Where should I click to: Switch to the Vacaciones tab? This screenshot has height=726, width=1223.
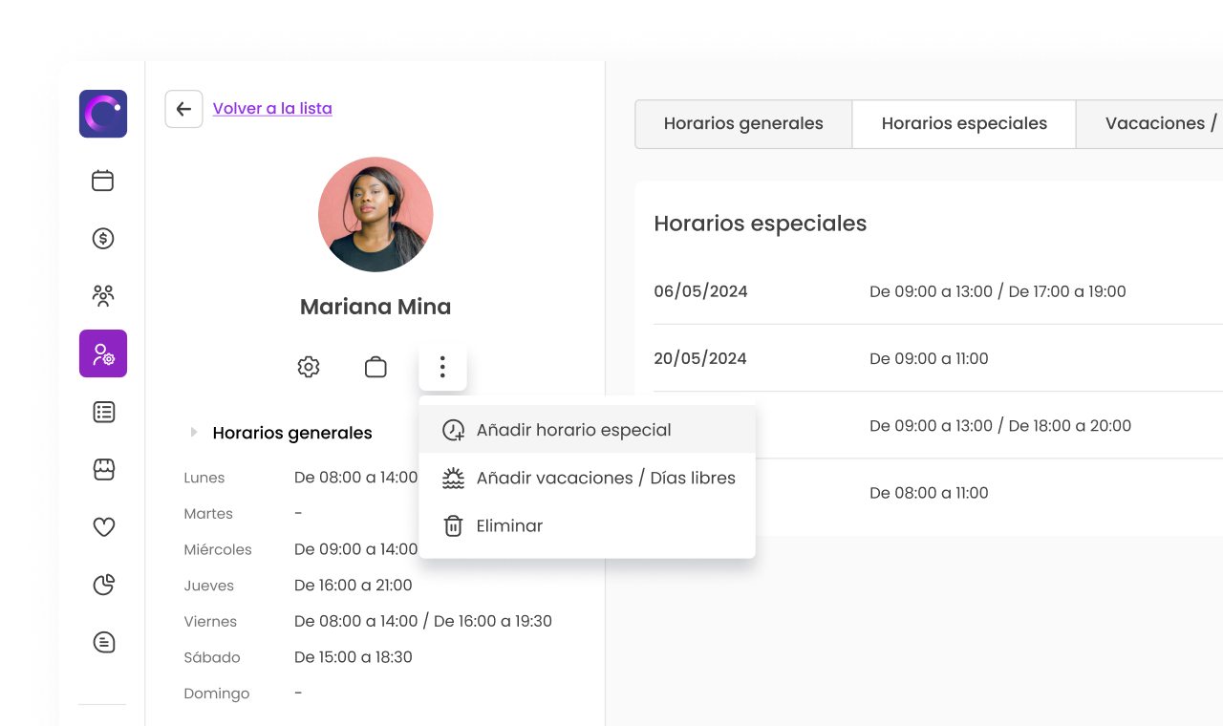click(1149, 124)
